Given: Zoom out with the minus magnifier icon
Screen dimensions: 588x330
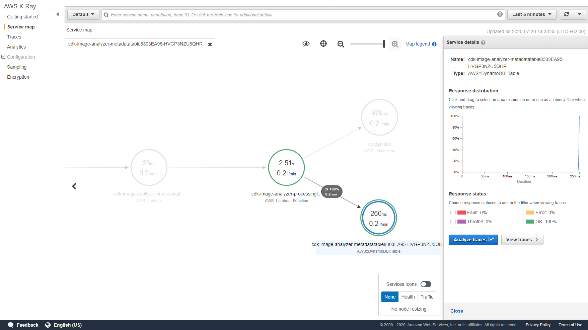Looking at the screenshot, I should 341,44.
